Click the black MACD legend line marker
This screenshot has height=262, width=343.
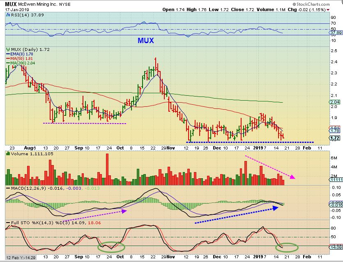[x=8, y=188]
